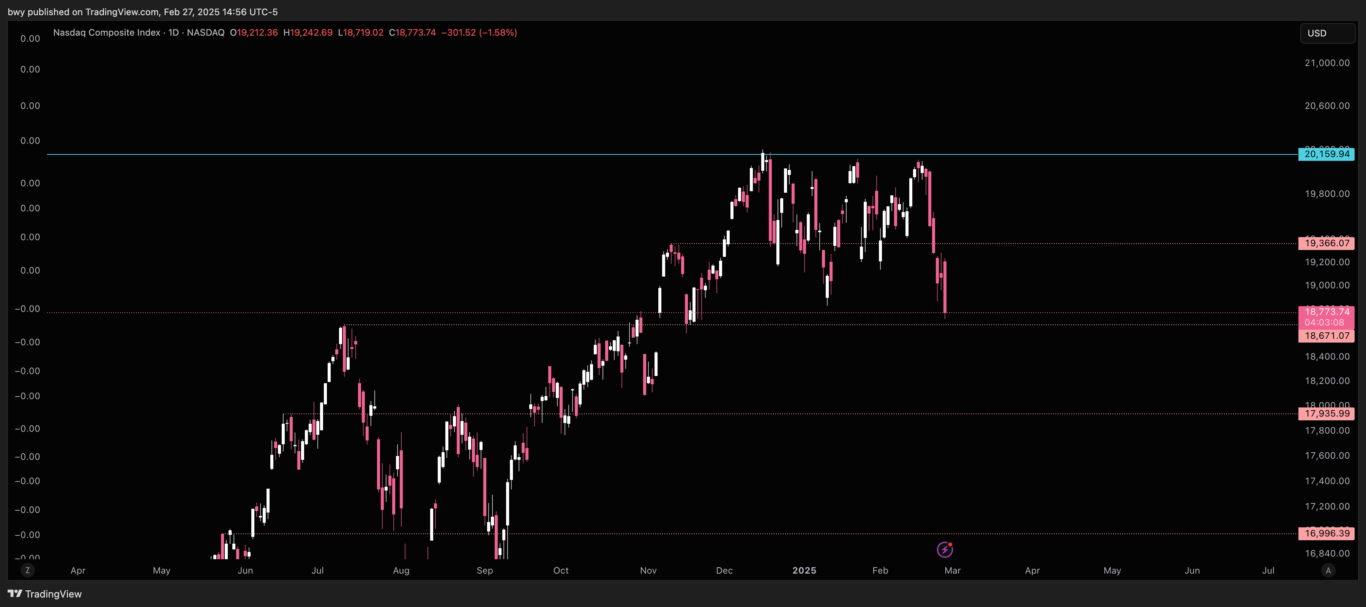Click the Aug label on the time axis
Image resolution: width=1366 pixels, height=607 pixels.
pyautogui.click(x=401, y=571)
